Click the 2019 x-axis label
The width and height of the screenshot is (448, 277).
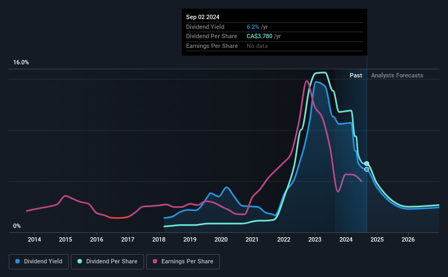coord(190,239)
